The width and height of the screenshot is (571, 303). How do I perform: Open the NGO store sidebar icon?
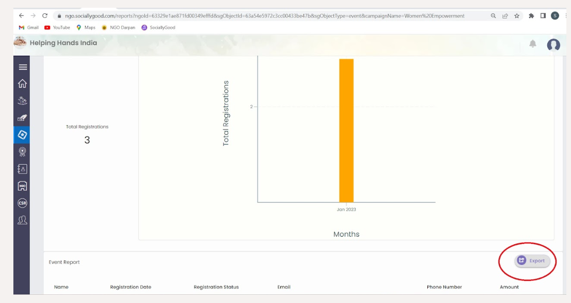(22, 186)
